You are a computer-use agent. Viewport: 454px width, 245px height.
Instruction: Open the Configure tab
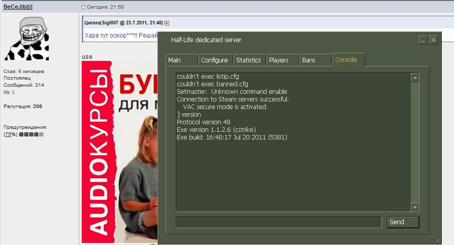(x=215, y=60)
